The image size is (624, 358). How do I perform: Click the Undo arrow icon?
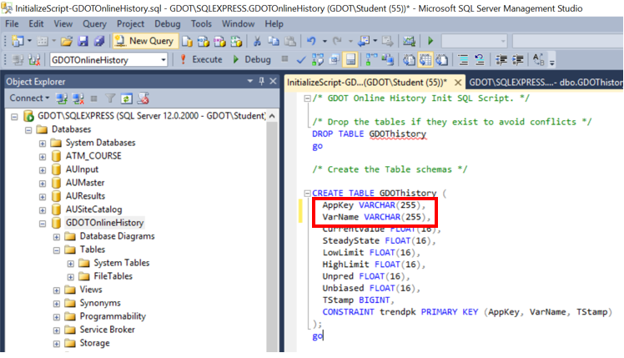pyautogui.click(x=311, y=41)
